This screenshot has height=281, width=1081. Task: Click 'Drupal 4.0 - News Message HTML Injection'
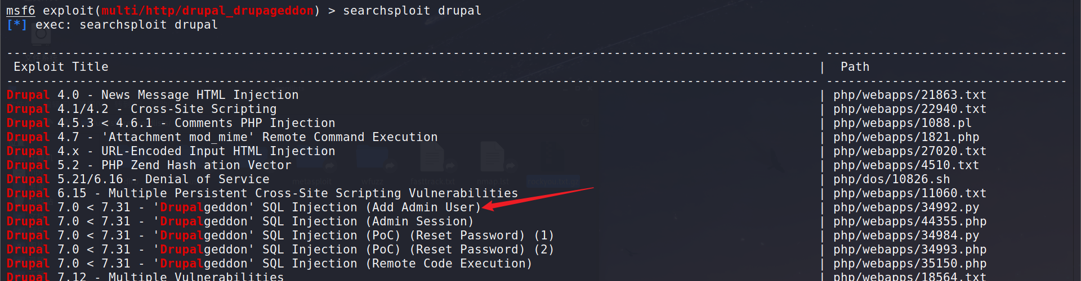[x=152, y=95]
